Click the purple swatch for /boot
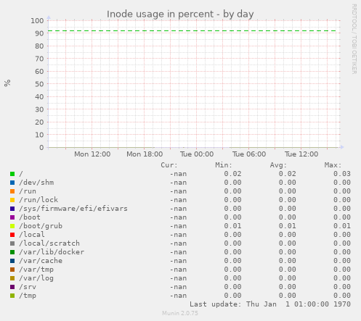Image resolution: width=361 pixels, height=321 pixels. tap(12, 217)
